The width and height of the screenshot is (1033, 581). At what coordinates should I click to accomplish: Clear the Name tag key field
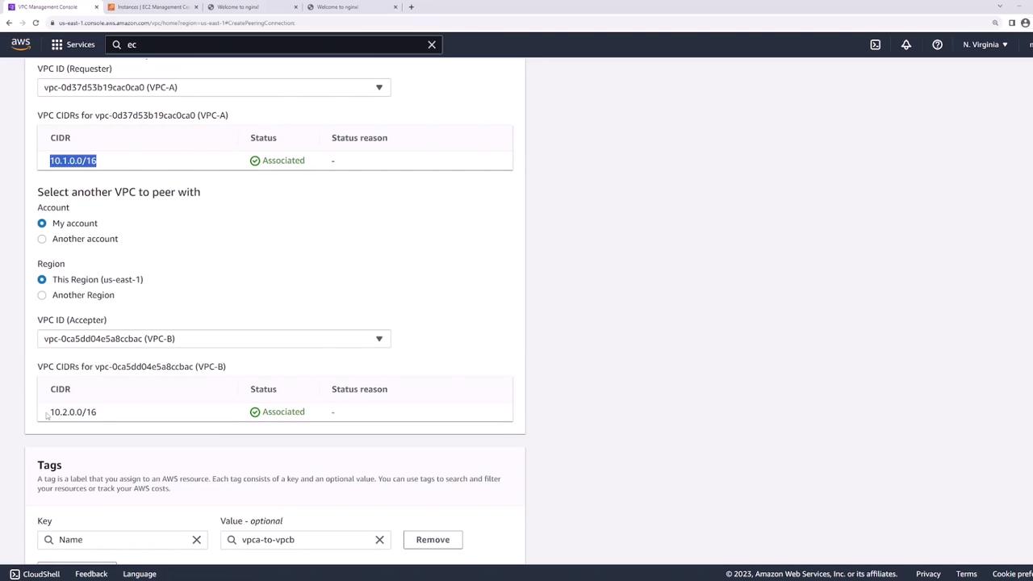click(196, 540)
